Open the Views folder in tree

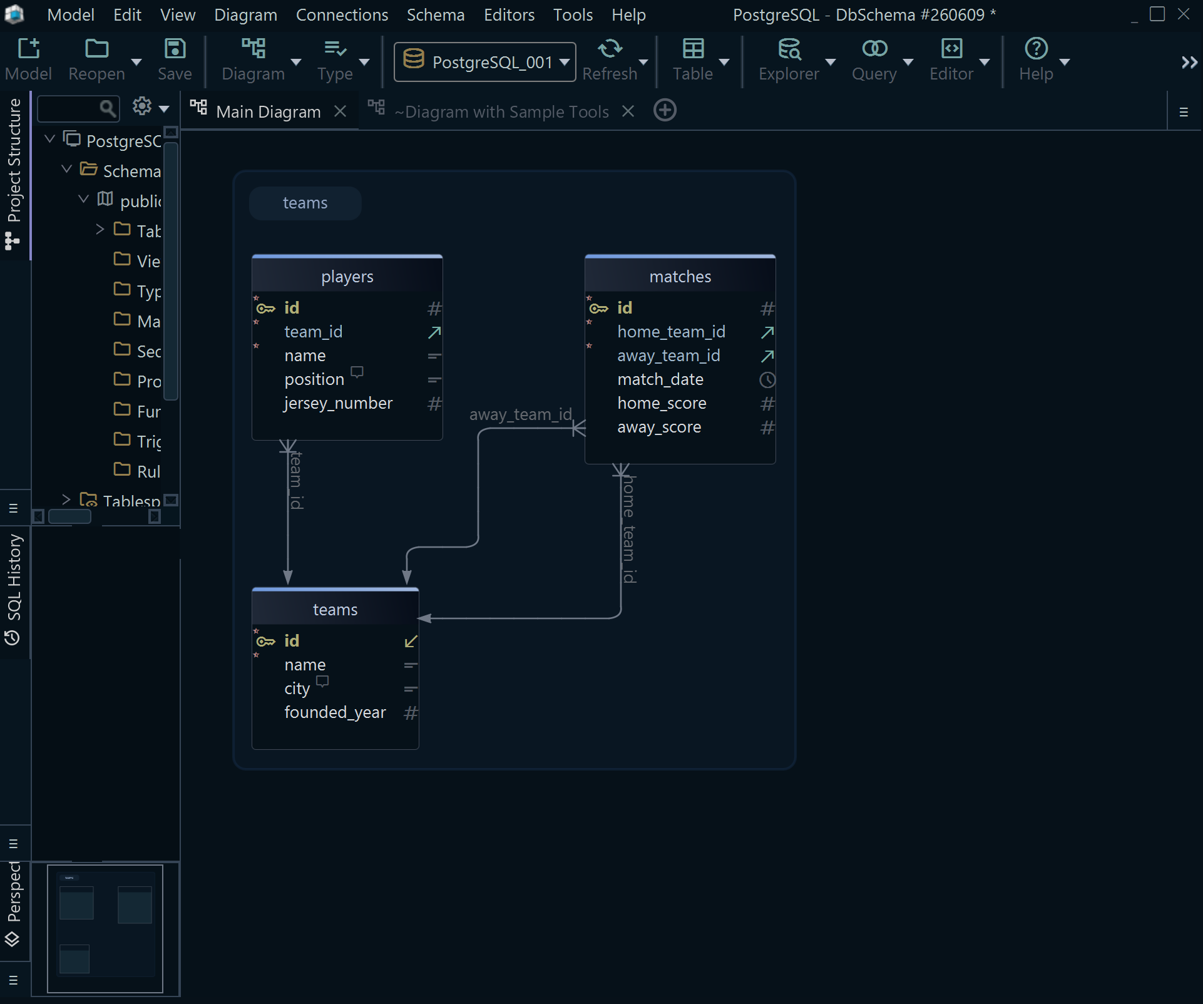[x=138, y=260]
